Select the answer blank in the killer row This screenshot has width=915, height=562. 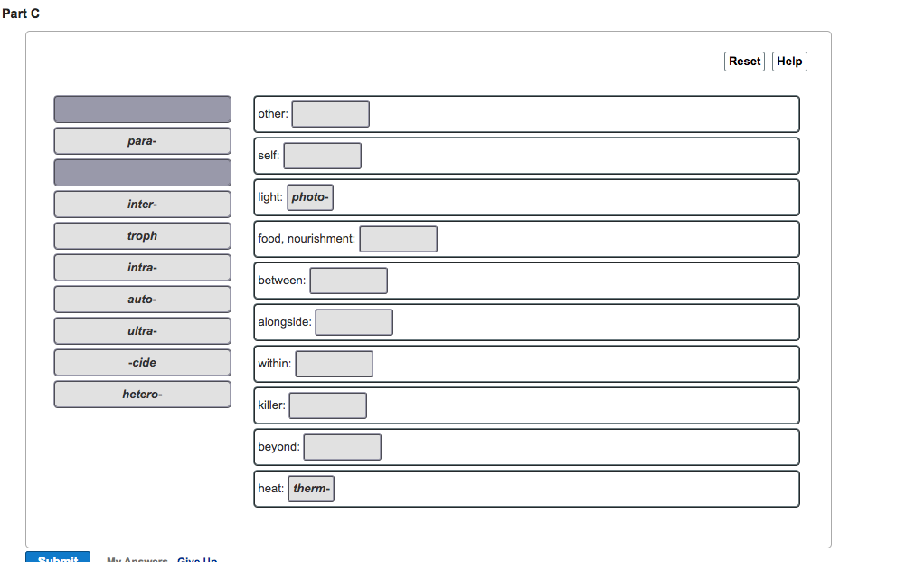coord(327,405)
